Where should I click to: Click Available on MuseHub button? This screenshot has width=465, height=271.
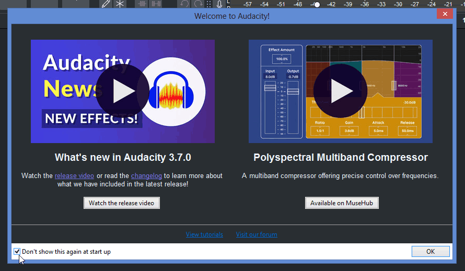[342, 203]
